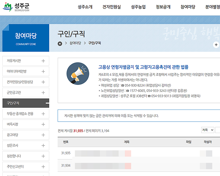Expand 전자민원실/민원상담 plus icon
The image size is (220, 176).
coord(43,82)
